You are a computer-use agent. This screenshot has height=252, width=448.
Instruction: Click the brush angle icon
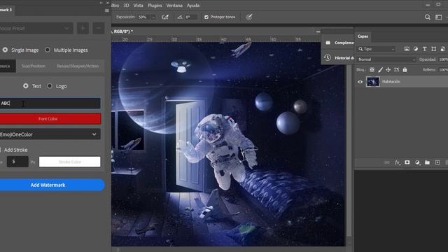(180, 17)
